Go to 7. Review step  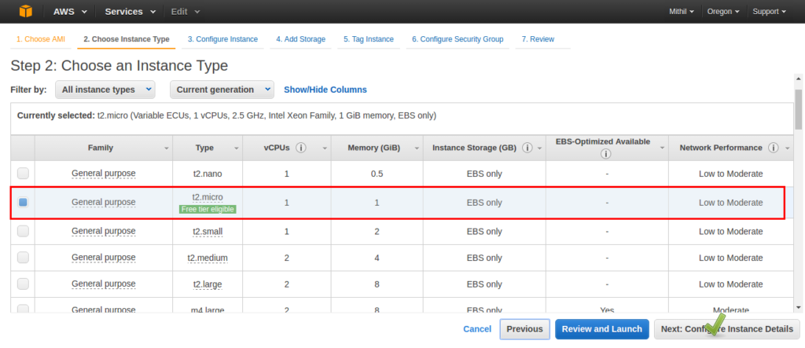click(x=538, y=39)
